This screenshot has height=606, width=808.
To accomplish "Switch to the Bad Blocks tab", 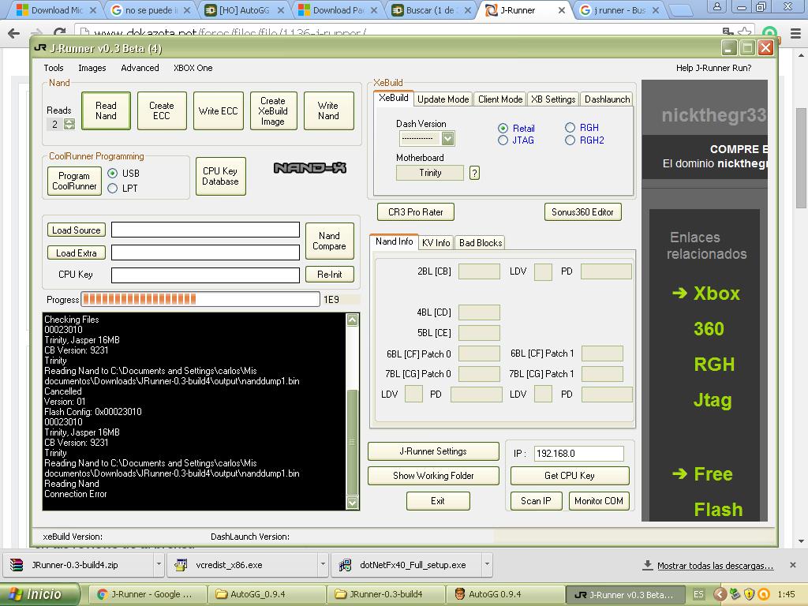I will [481, 243].
